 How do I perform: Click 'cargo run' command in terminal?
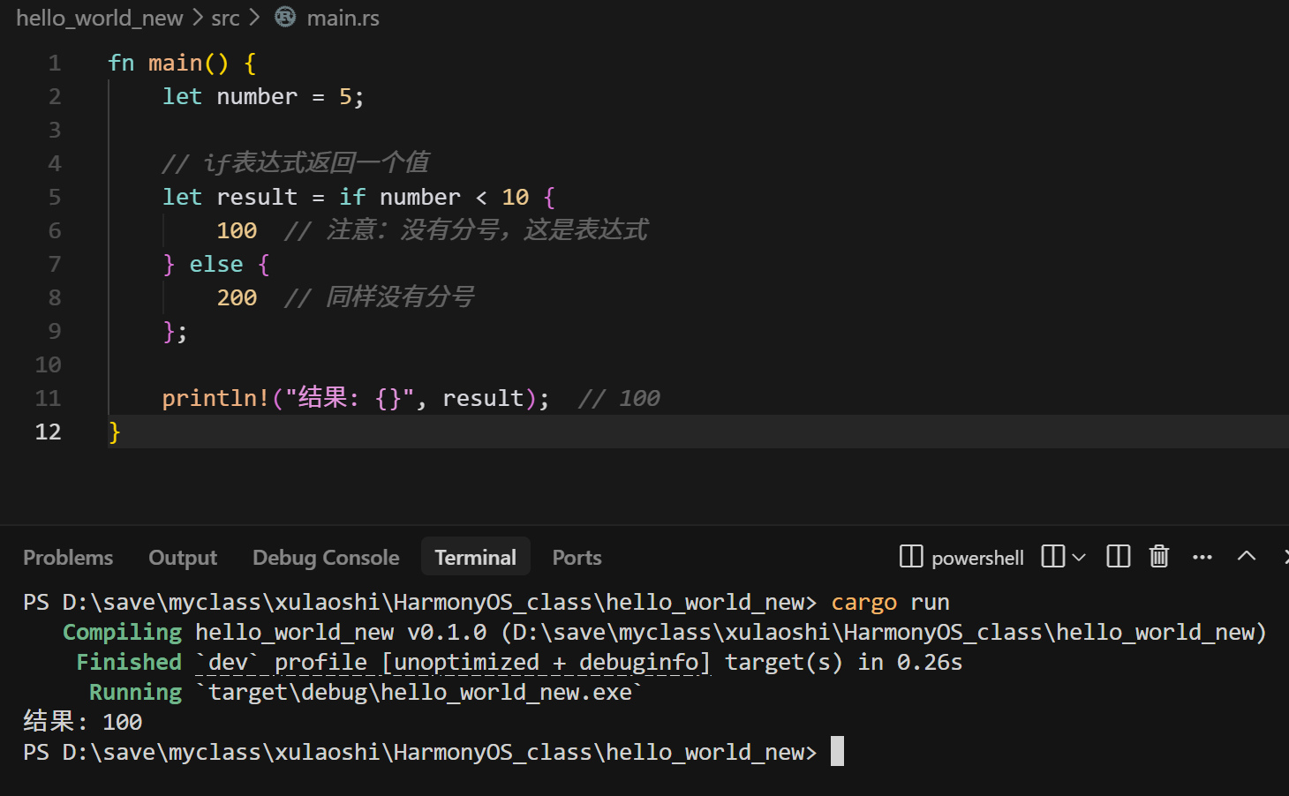pyautogui.click(x=890, y=603)
